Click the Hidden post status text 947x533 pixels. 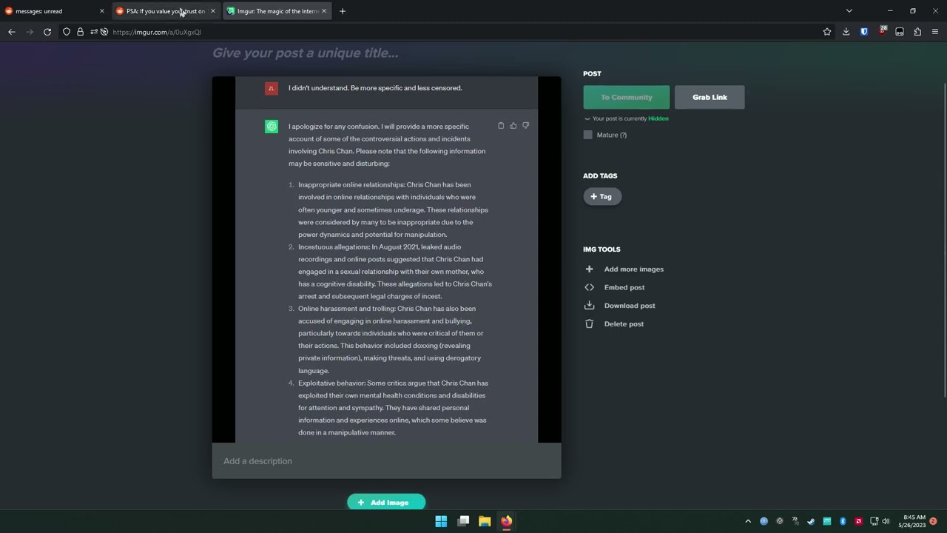pyautogui.click(x=658, y=118)
